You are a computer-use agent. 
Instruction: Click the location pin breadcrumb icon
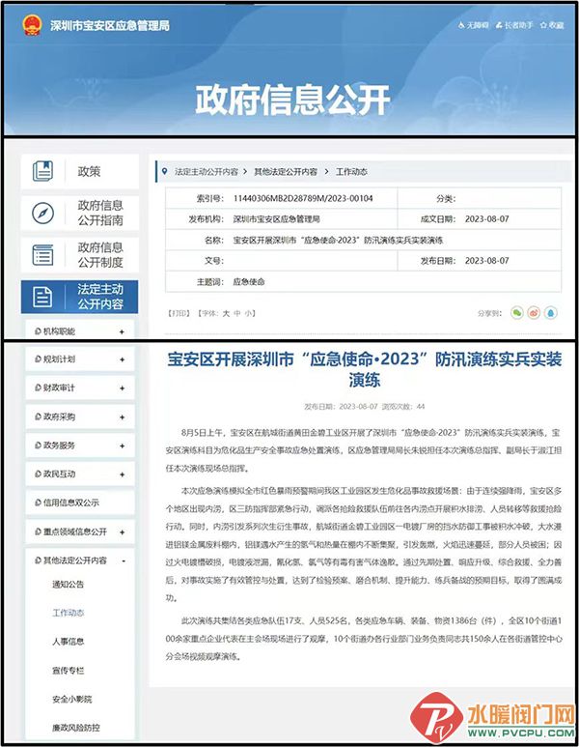click(165, 171)
